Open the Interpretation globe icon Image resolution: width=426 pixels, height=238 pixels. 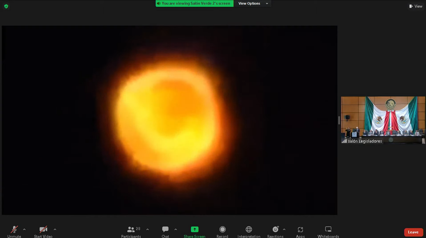click(x=249, y=230)
